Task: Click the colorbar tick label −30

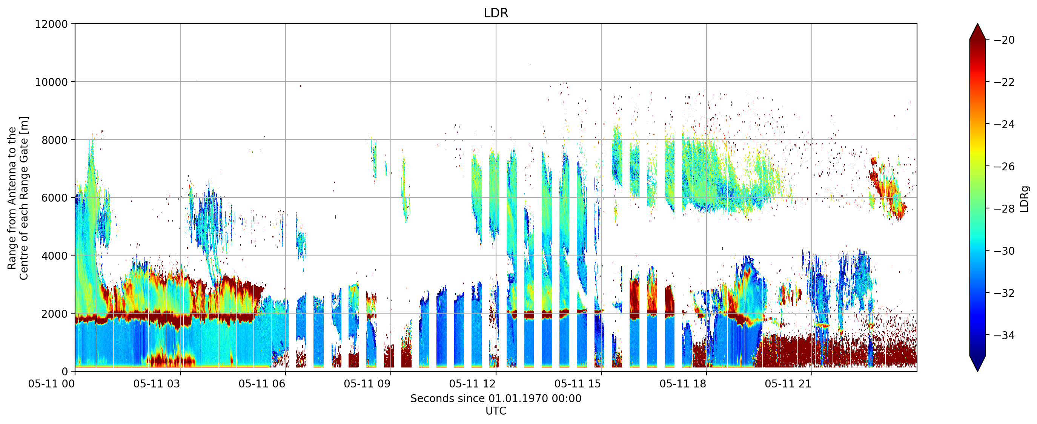Action: 1004,251
